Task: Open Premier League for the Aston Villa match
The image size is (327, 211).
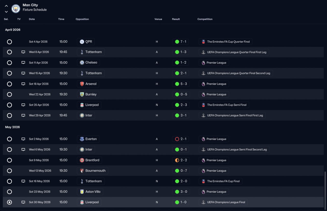Action: pos(214,192)
